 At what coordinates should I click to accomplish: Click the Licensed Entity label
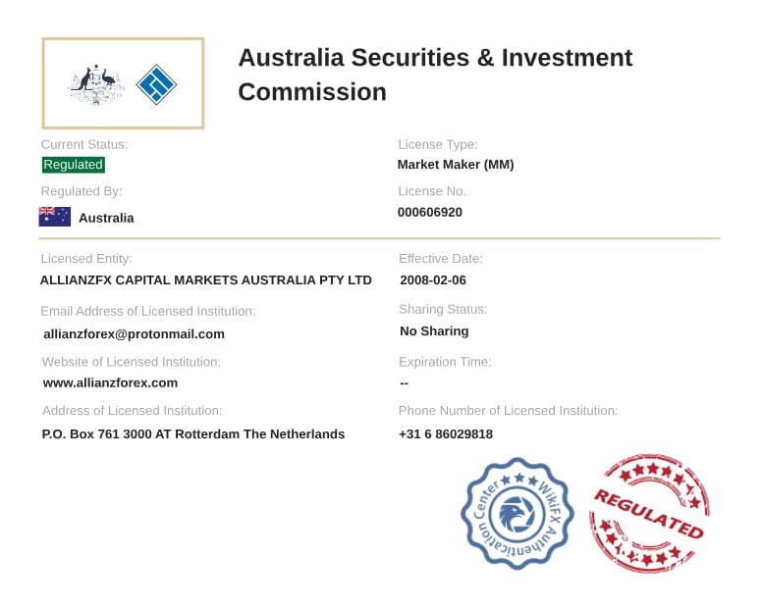point(86,259)
